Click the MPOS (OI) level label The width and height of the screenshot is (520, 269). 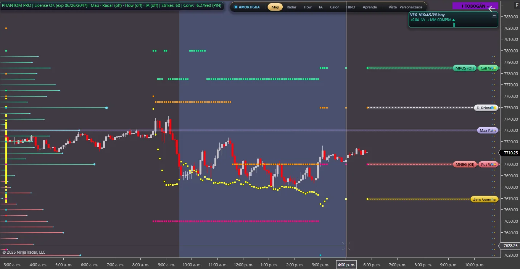[x=464, y=68]
